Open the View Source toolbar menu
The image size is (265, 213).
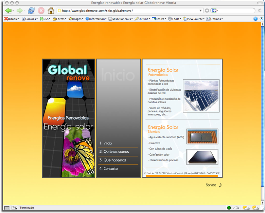[x=194, y=19]
